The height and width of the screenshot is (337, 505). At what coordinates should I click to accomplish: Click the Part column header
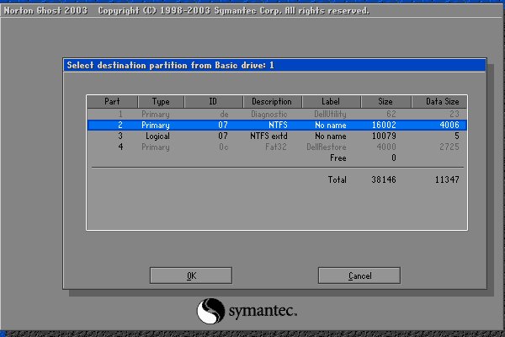point(112,101)
